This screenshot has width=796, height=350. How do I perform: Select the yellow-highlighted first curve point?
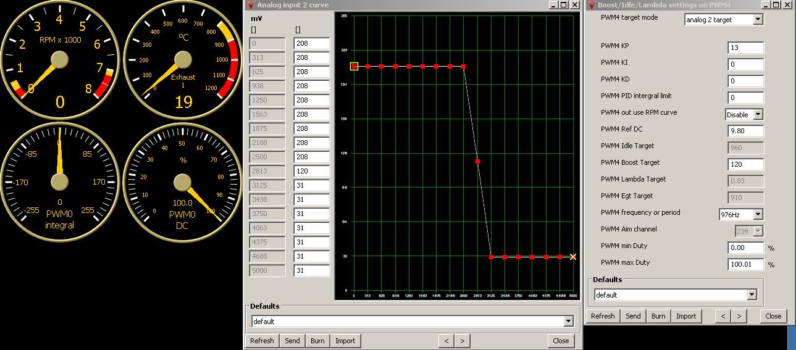(x=354, y=66)
